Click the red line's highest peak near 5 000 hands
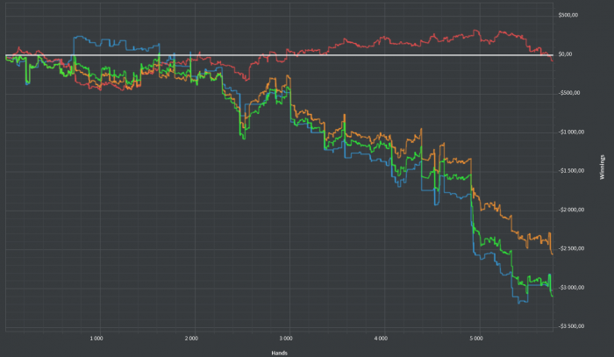 tap(475, 30)
